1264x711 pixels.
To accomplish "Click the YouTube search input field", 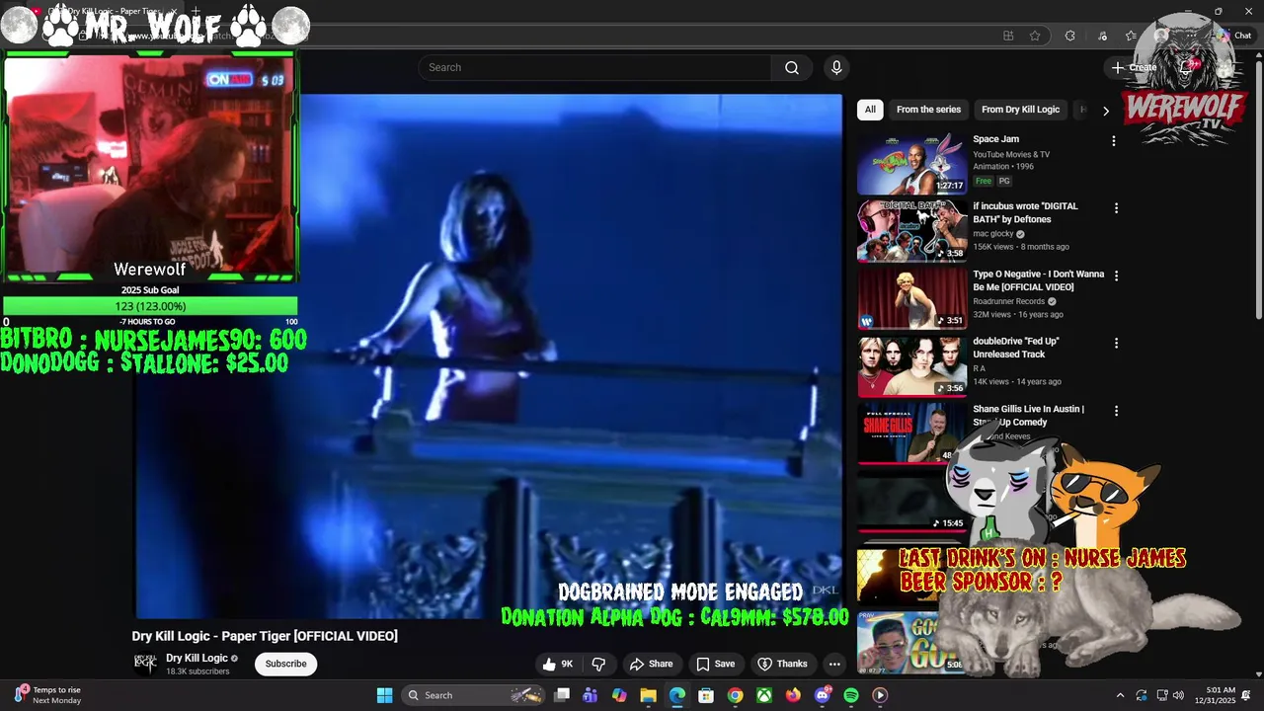I will 594,67.
